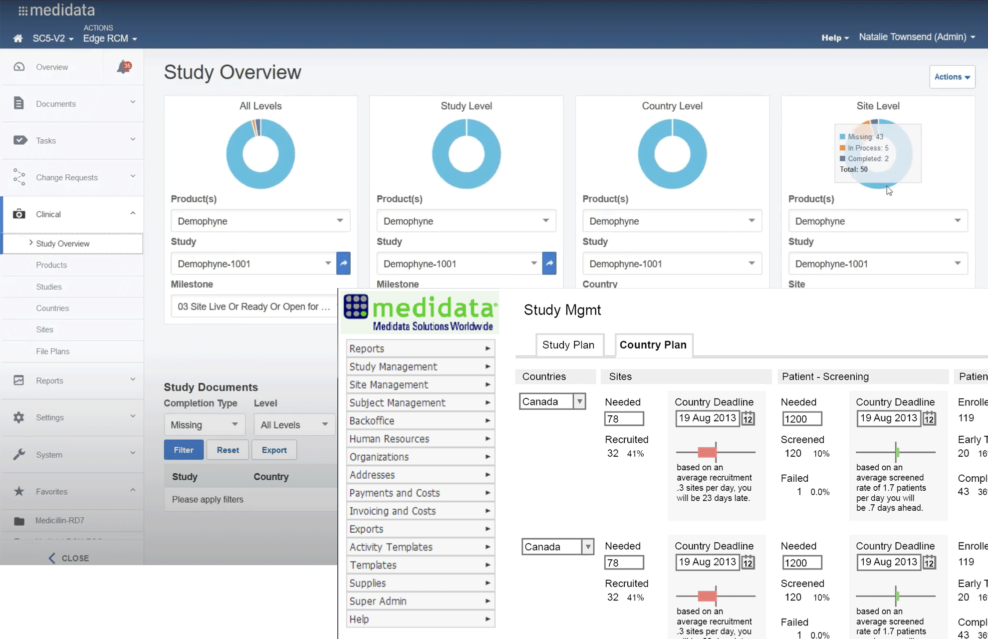Open the Activity Templates menu item
The height and width of the screenshot is (639, 988).
coord(420,547)
